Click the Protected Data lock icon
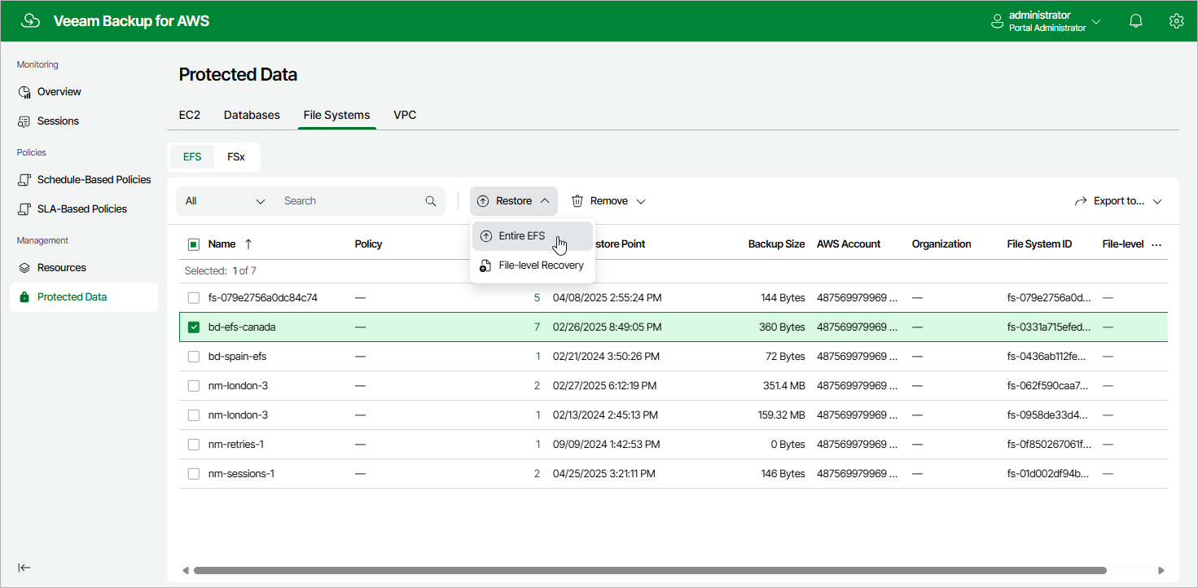The image size is (1198, 588). click(24, 297)
